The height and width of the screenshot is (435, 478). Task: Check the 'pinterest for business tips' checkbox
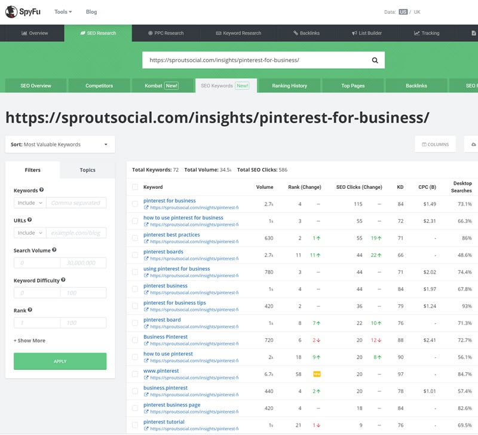(135, 306)
